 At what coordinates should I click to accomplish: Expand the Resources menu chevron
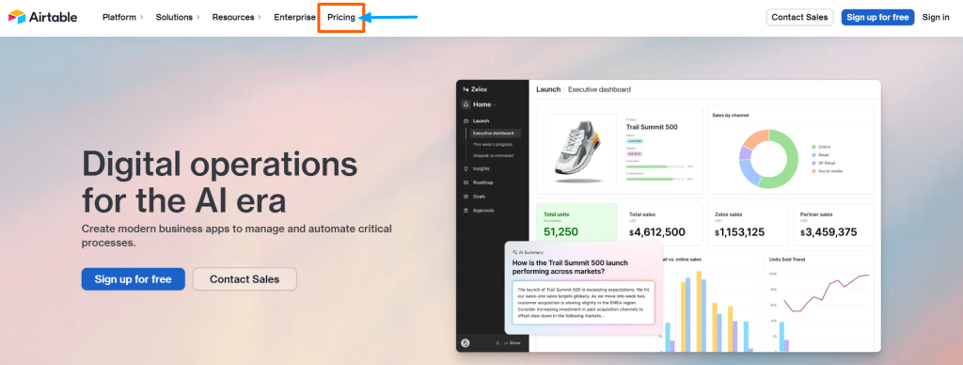(x=260, y=17)
